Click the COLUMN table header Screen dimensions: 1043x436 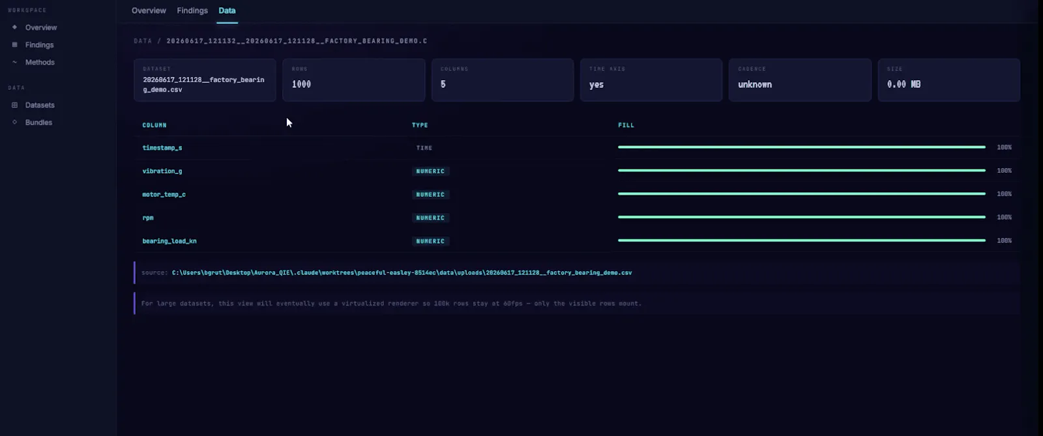pyautogui.click(x=154, y=125)
